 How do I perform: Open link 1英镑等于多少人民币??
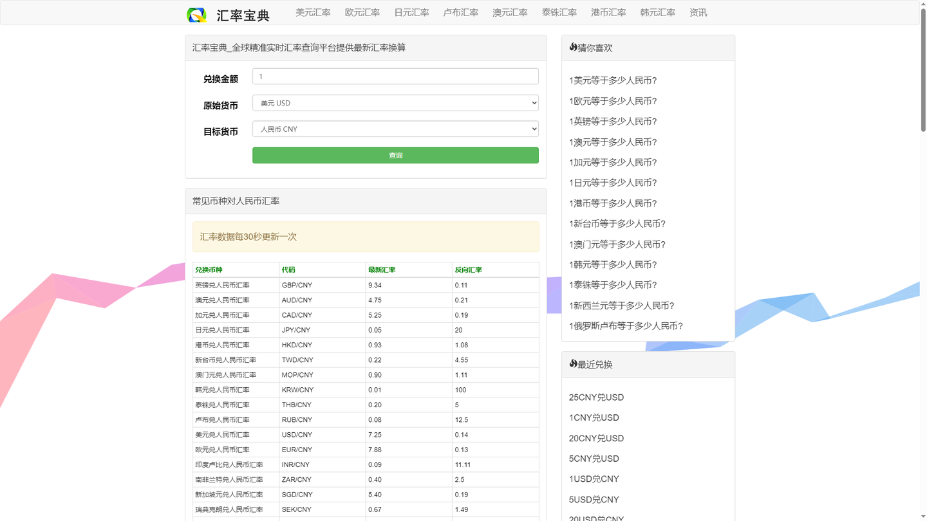coord(613,121)
